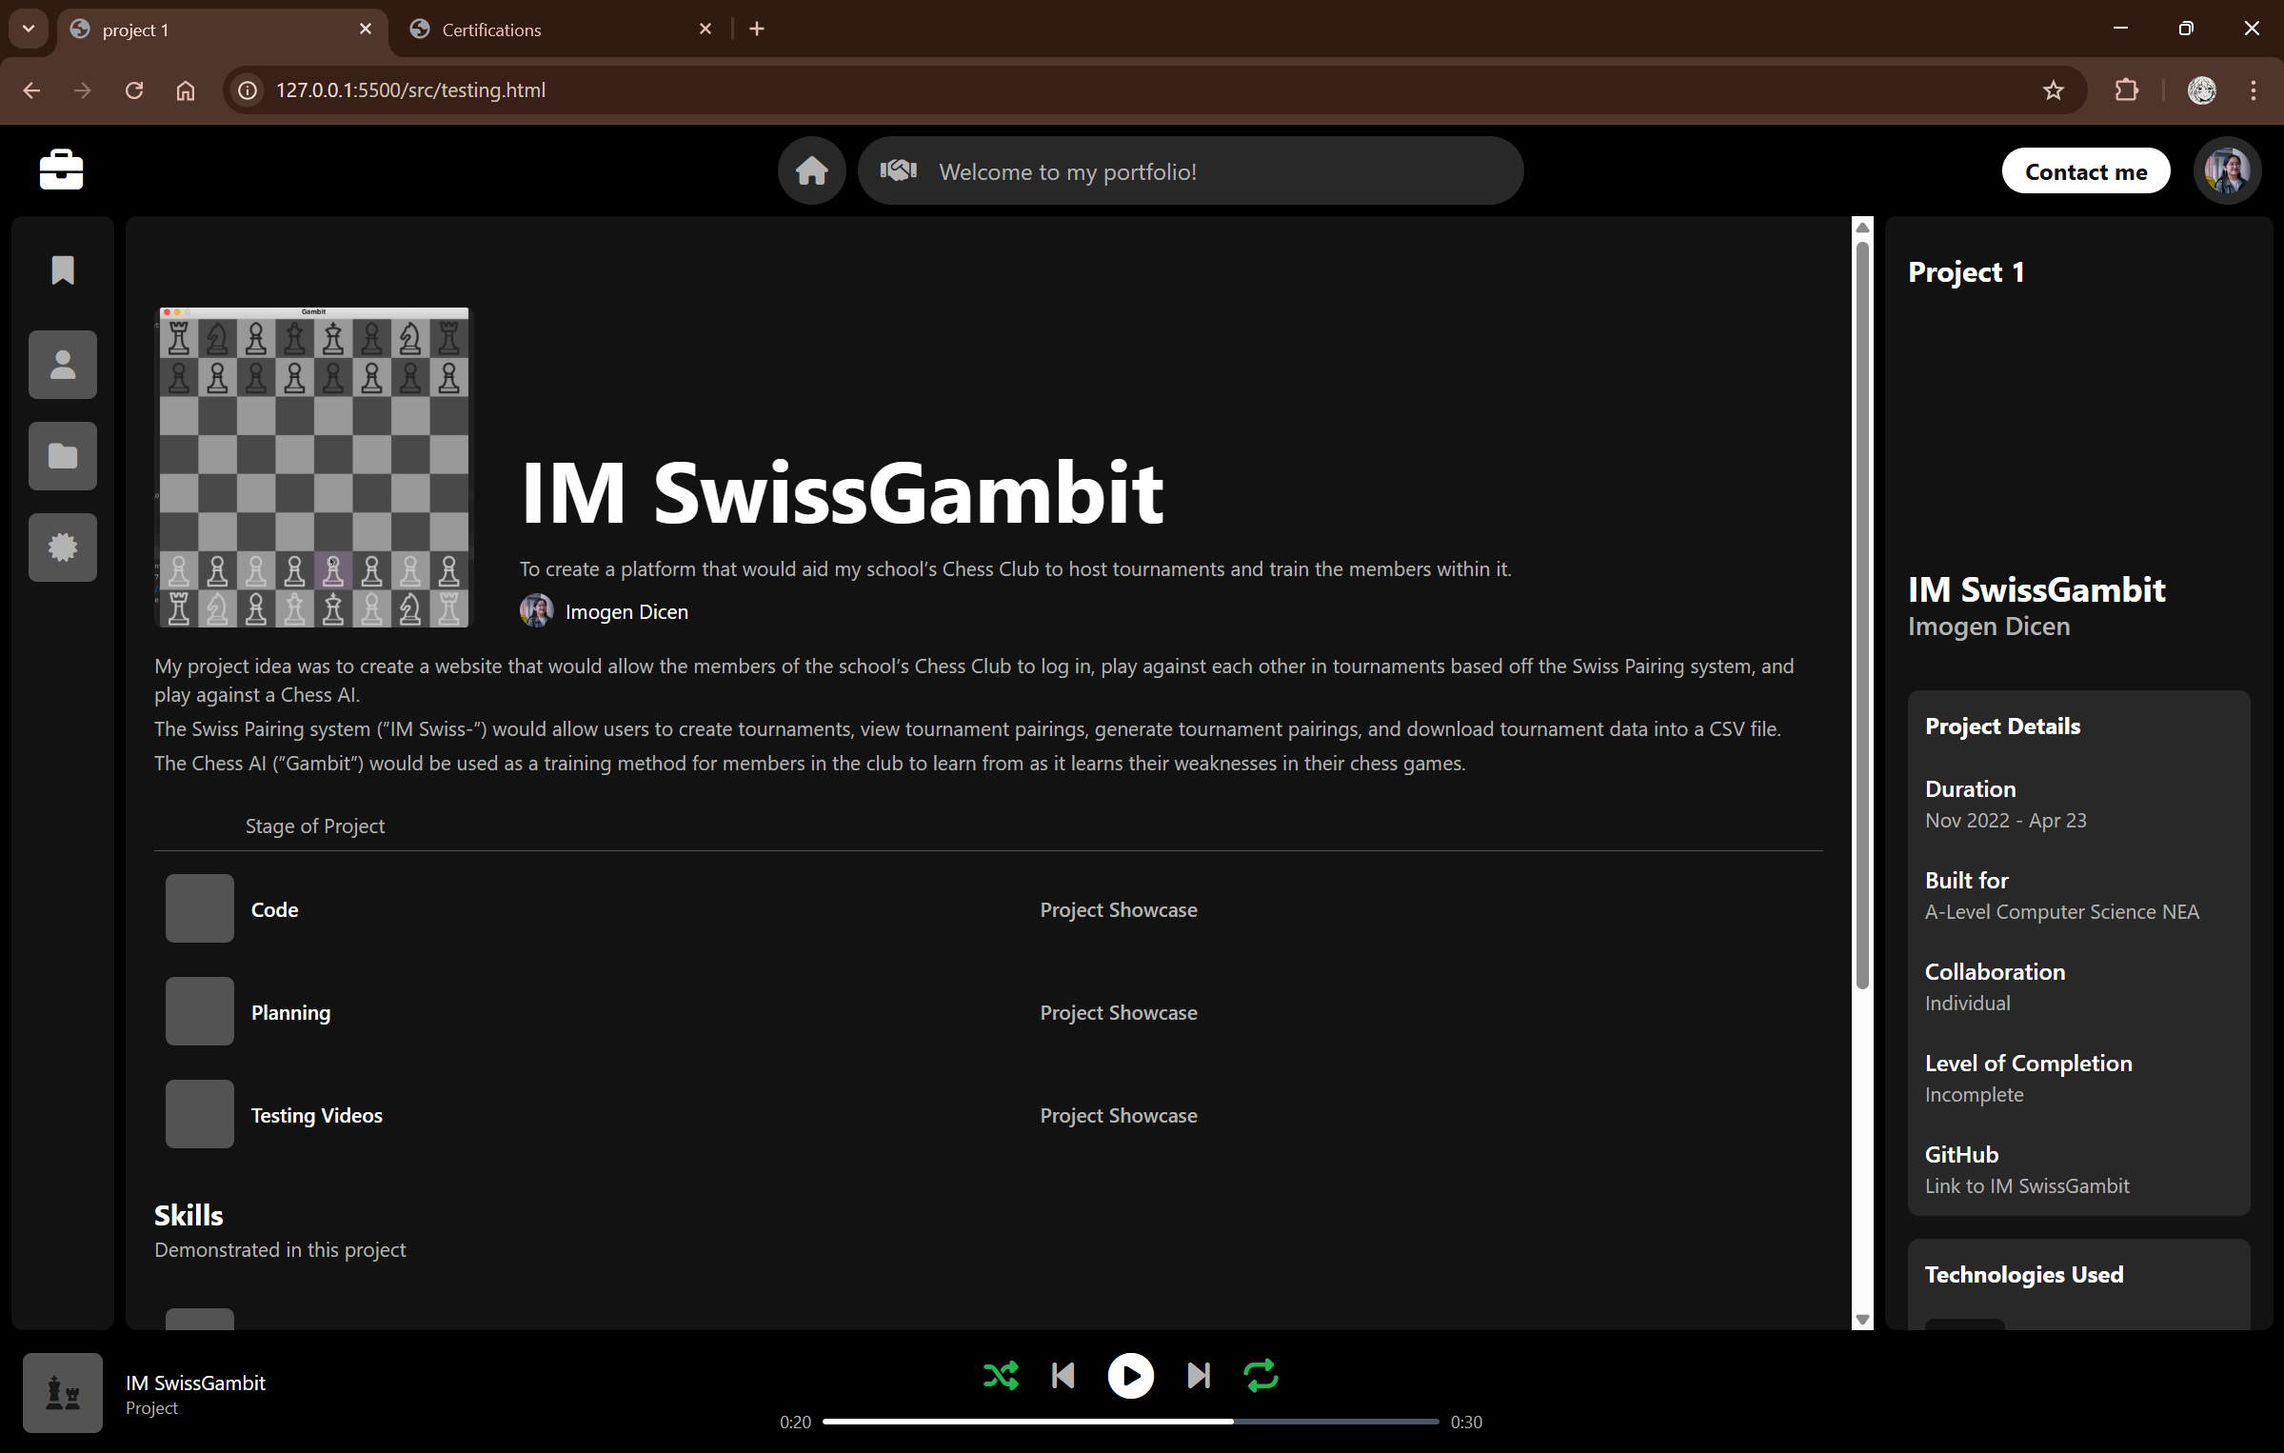Open Link to IM SwissGambit
The image size is (2284, 1453).
pos(2026,1185)
